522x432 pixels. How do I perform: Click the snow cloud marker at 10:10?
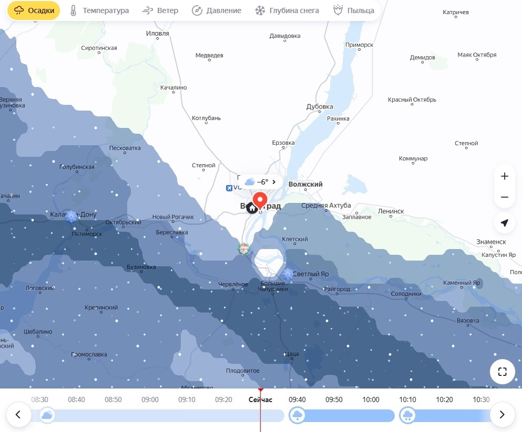pyautogui.click(x=408, y=415)
